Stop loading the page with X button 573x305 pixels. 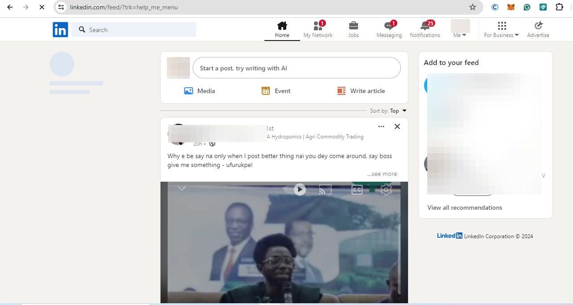[41, 7]
